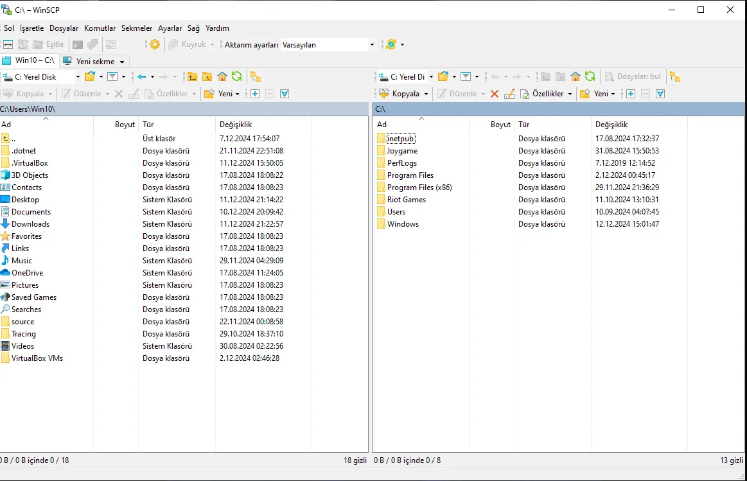Sort left panel by Değişiklik column header
The image size is (747, 481).
click(x=263, y=125)
